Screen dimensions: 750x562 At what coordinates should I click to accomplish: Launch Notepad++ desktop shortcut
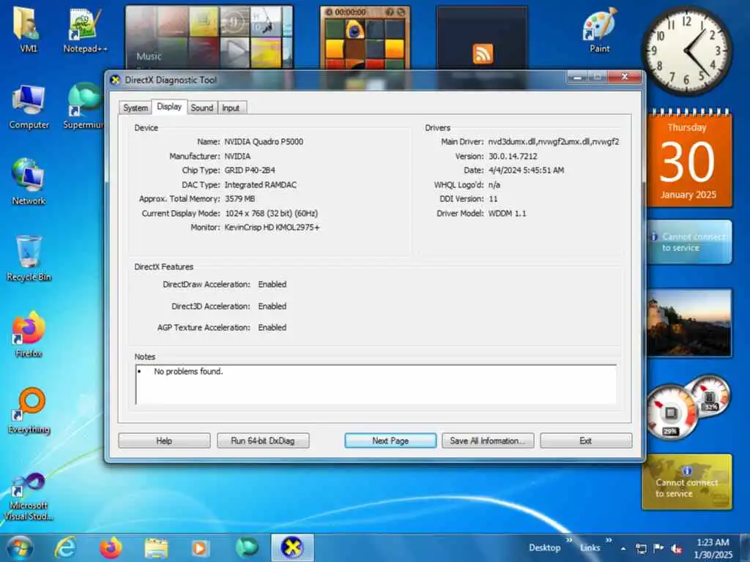pos(85,29)
